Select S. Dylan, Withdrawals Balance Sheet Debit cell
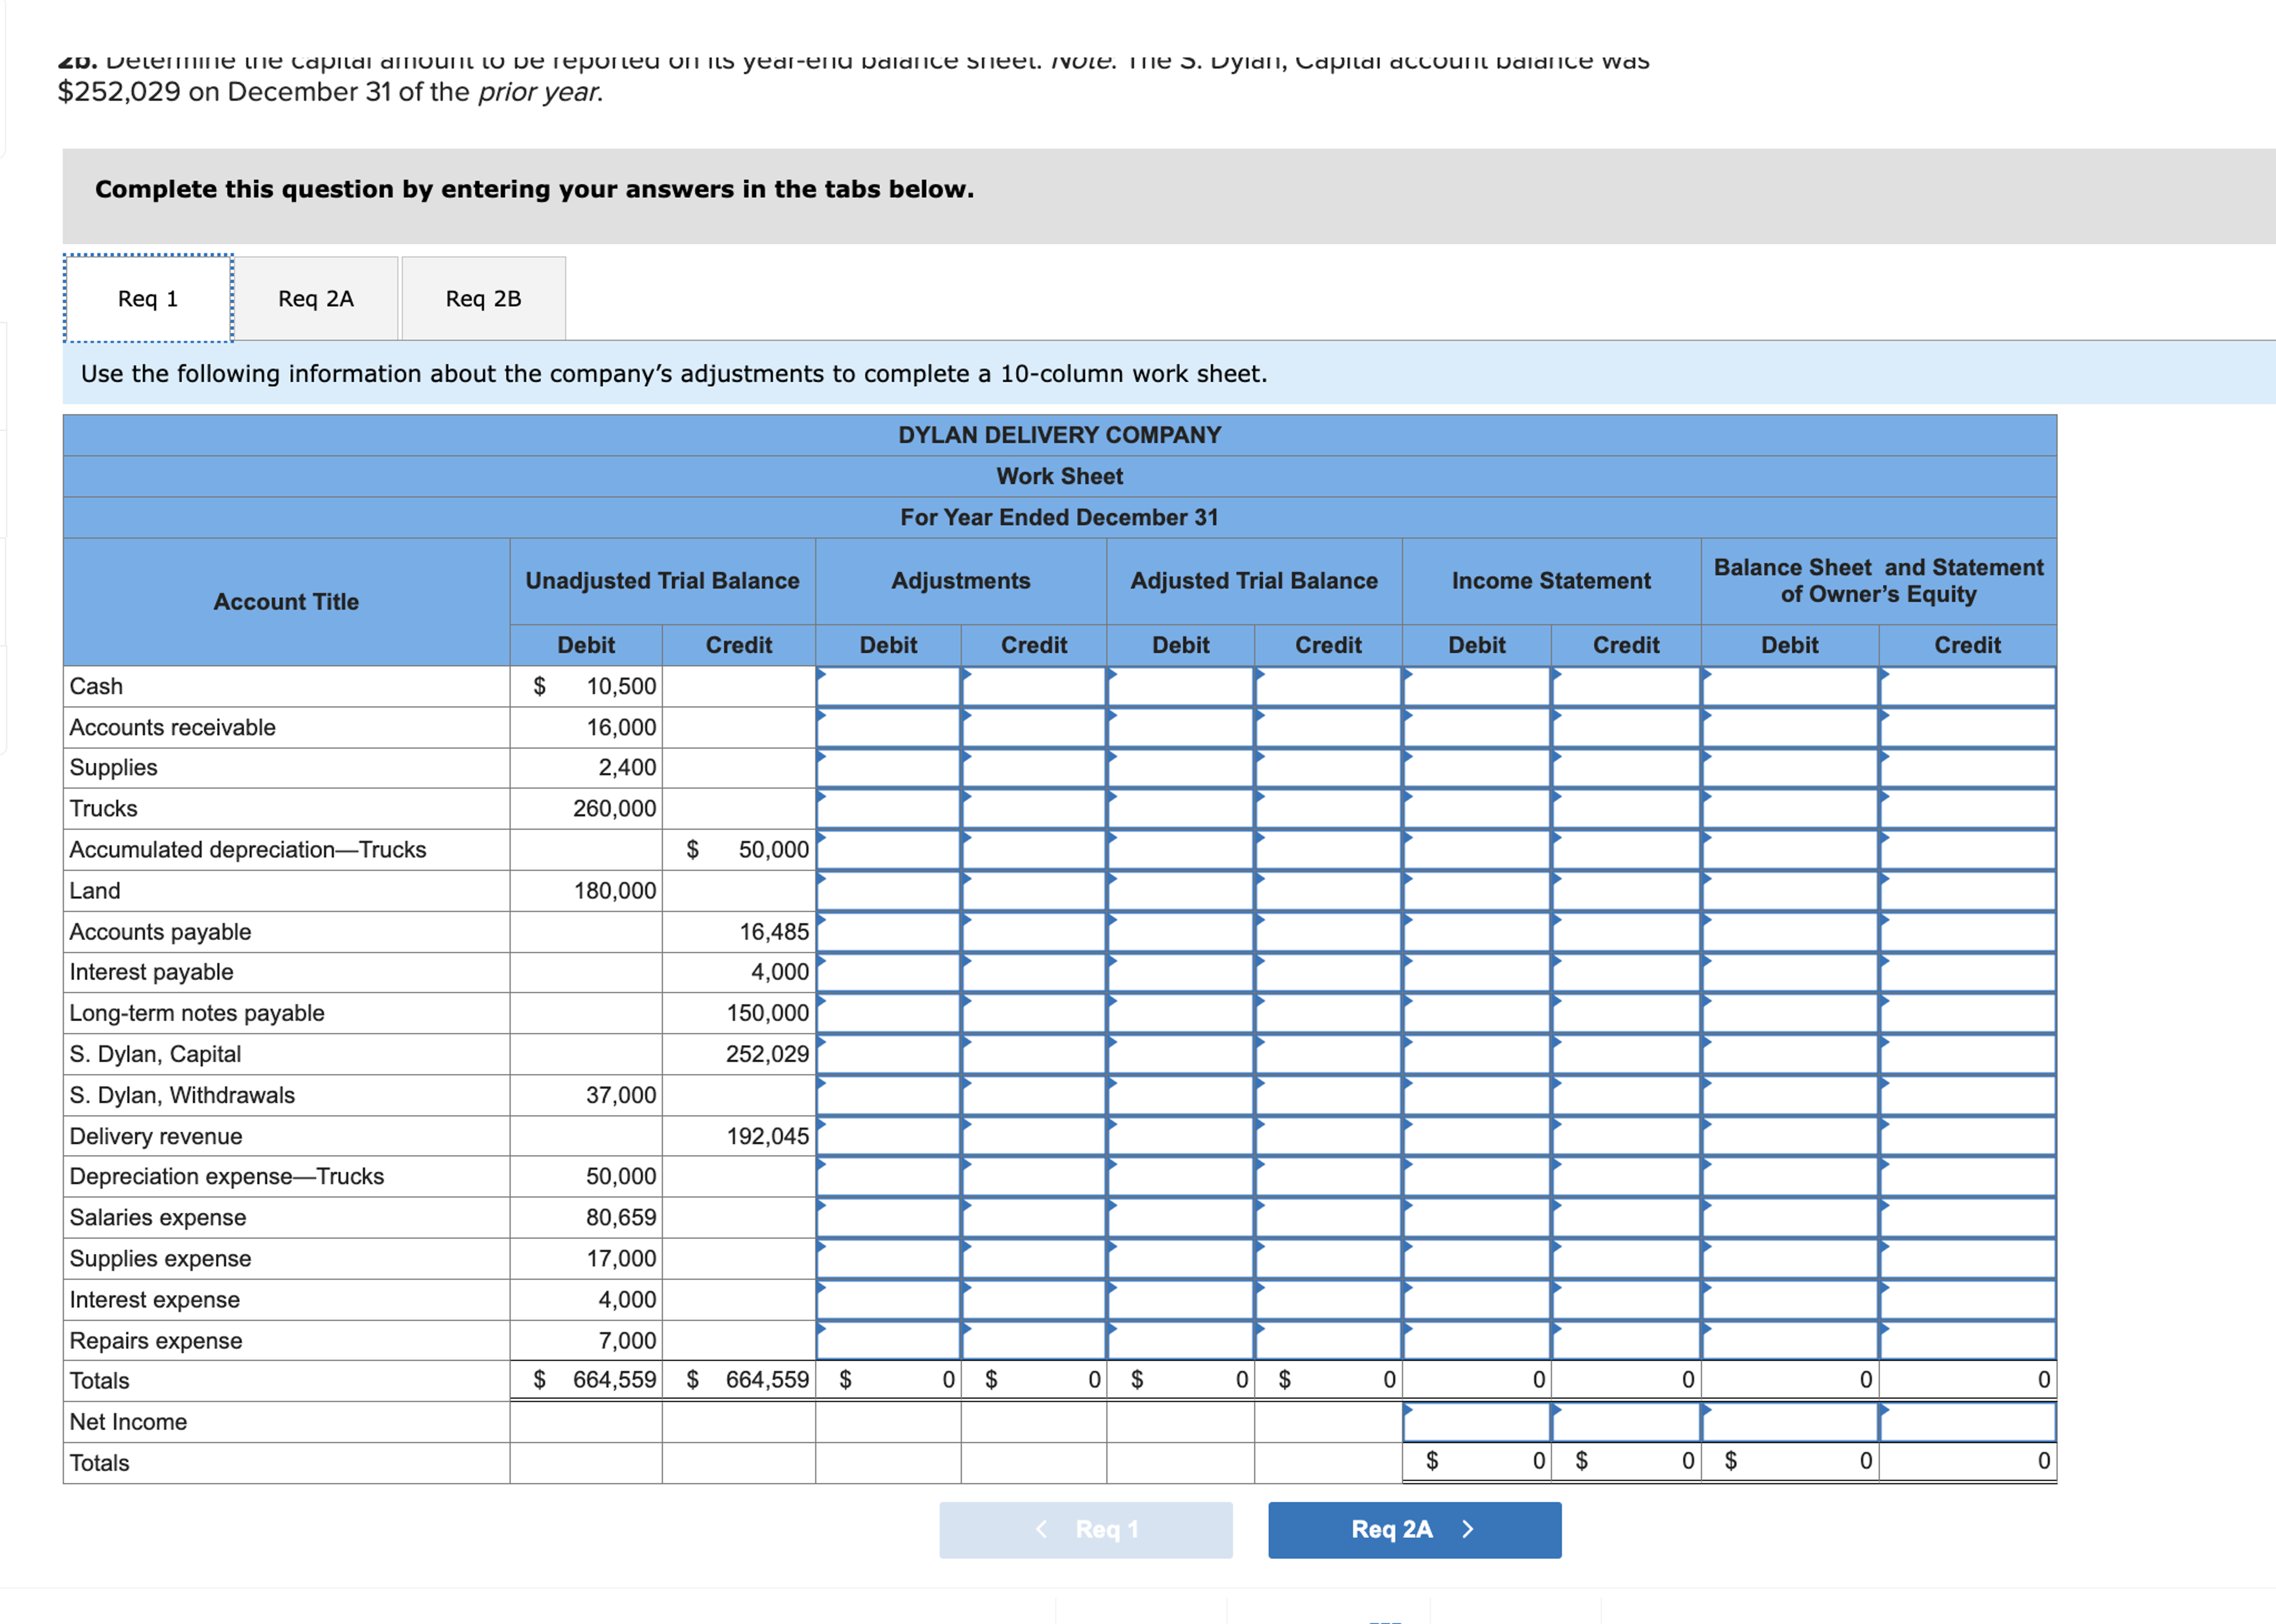This screenshot has height=1624, width=2276. click(1790, 1095)
